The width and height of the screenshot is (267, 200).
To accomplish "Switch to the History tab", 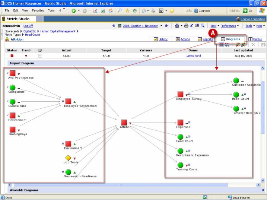I will click(x=160, y=39).
